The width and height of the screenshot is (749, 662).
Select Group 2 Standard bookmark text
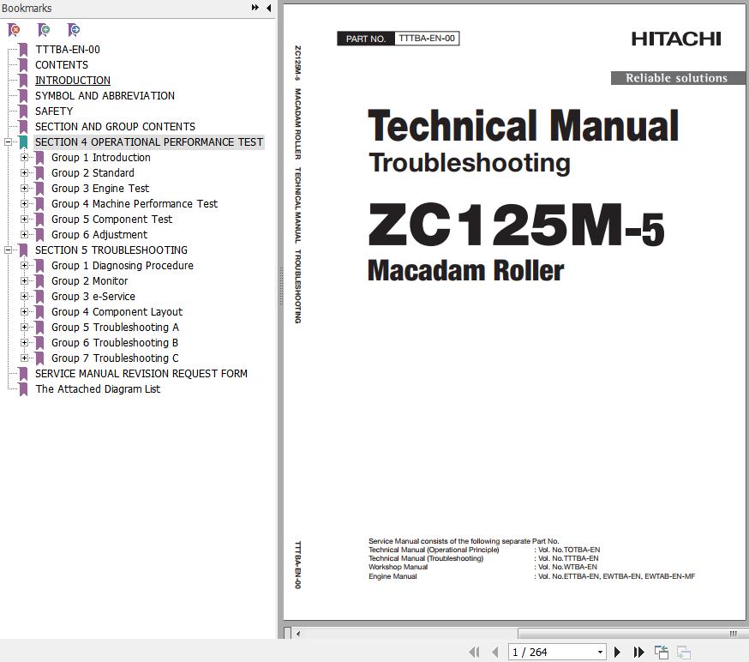tap(93, 172)
